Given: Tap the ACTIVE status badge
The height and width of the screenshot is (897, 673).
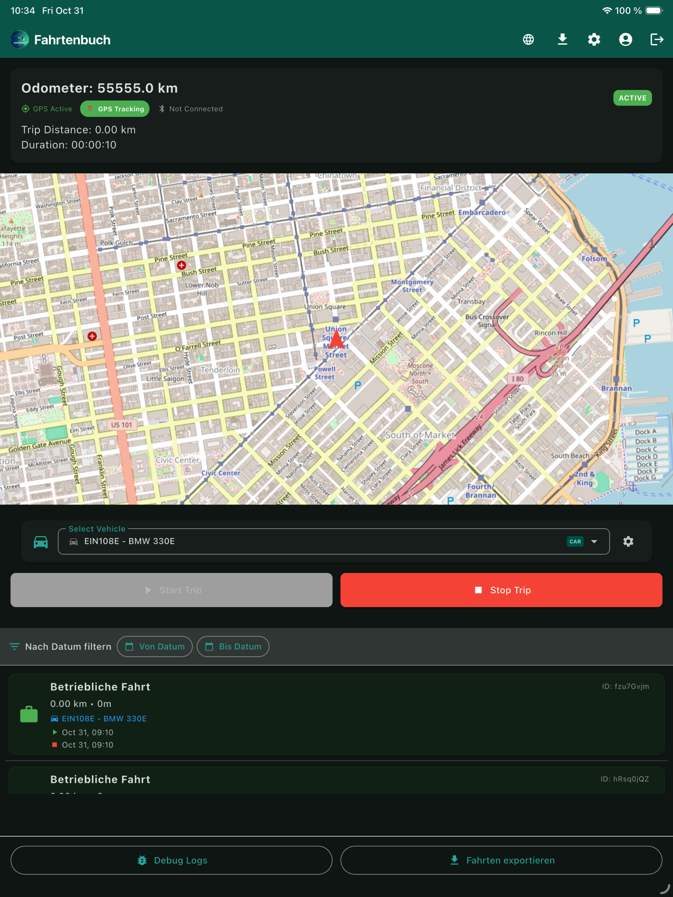Looking at the screenshot, I should tap(633, 98).
